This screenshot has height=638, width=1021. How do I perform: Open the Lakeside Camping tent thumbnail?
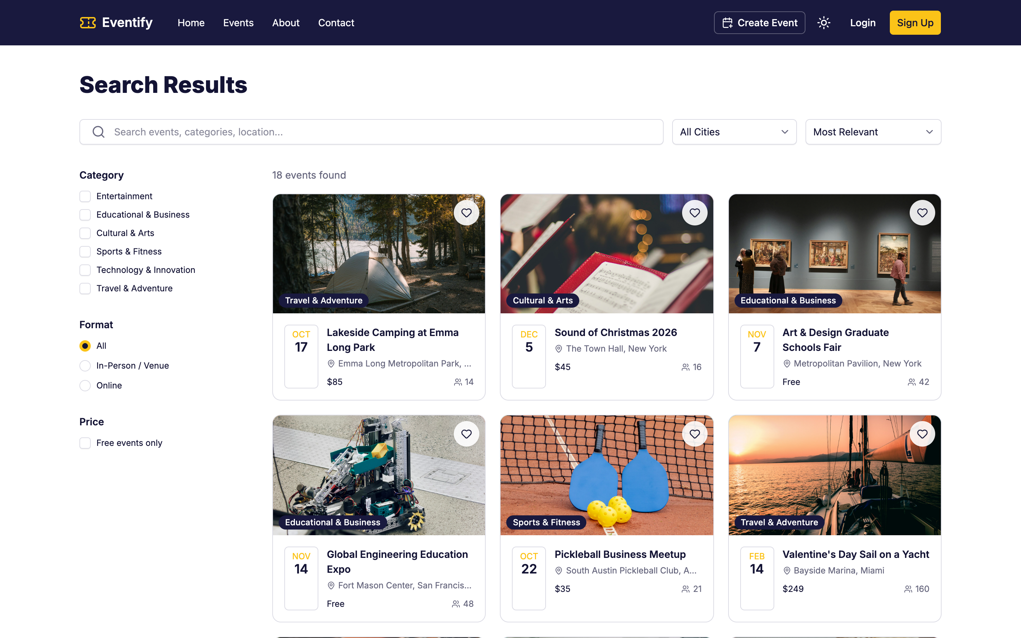click(379, 253)
